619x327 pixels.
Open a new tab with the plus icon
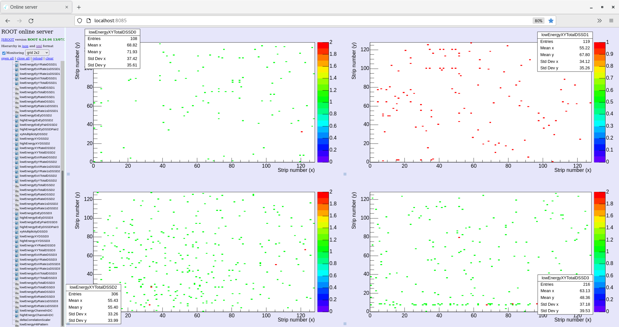[x=79, y=7]
